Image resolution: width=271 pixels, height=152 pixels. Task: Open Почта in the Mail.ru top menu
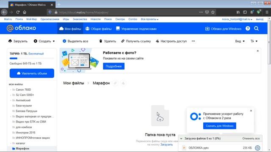click(x=19, y=19)
